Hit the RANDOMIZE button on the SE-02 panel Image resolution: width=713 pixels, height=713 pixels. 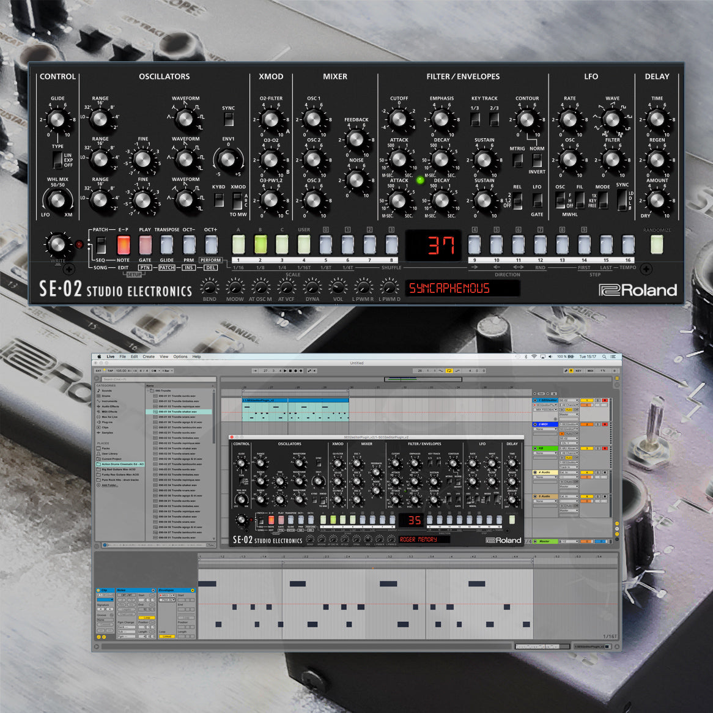[x=656, y=243]
